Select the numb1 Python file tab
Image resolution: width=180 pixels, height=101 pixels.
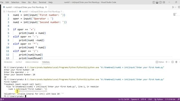click(25, 7)
